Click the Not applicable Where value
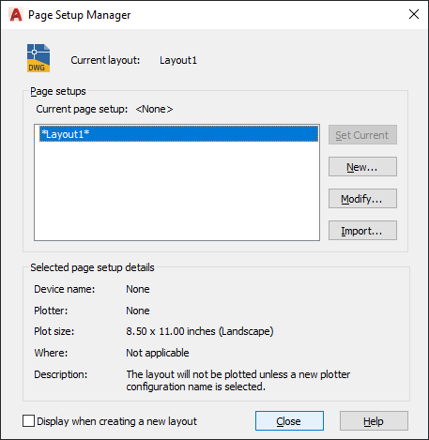The image size is (429, 440). point(158,353)
